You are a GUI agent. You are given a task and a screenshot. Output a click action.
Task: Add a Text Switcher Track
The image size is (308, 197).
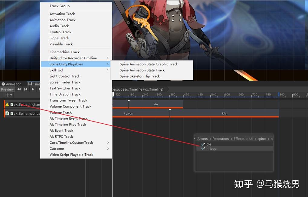click(x=76, y=88)
